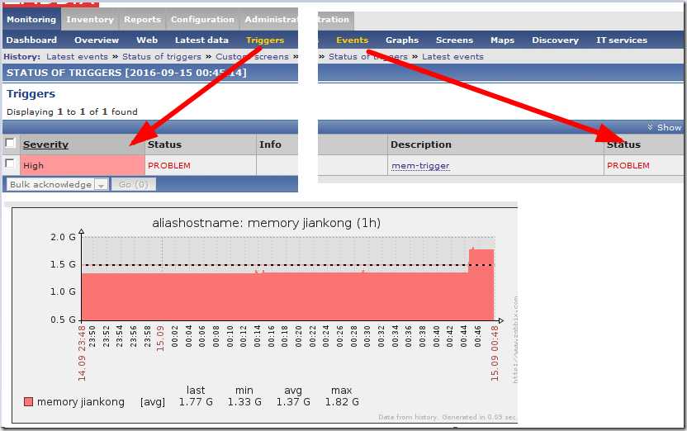The width and height of the screenshot is (687, 431).
Task: Go to the Configuration tab
Action: (202, 19)
